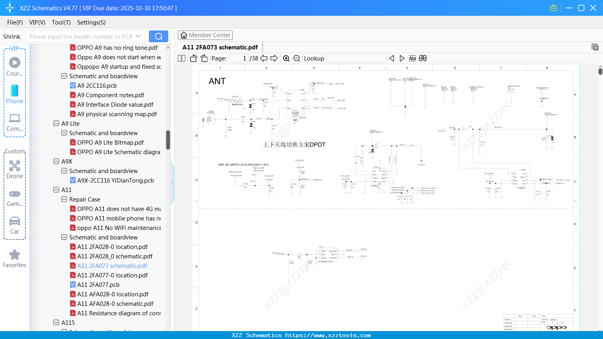
Task: Open the Car category
Action: click(15, 225)
